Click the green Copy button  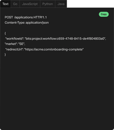click(104, 14)
